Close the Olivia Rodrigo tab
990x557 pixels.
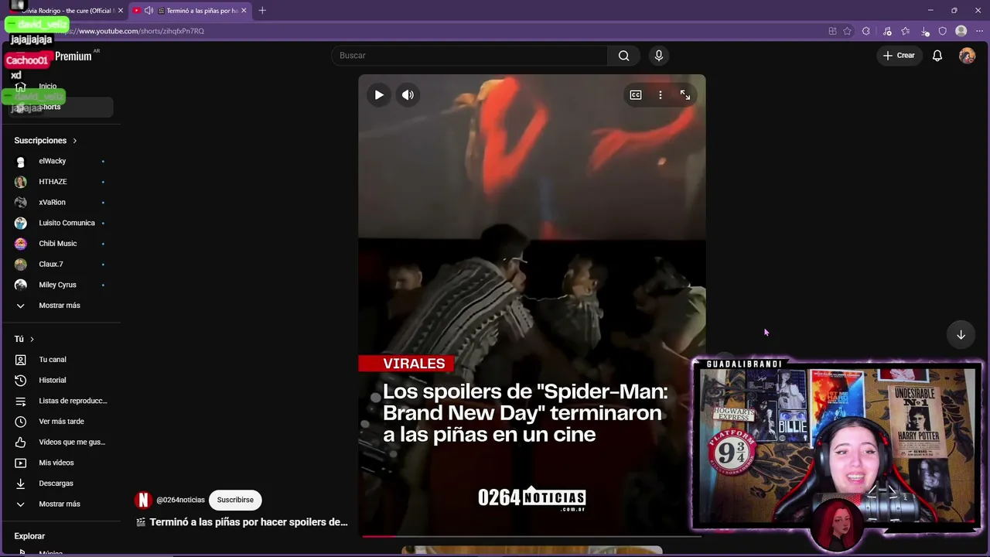tap(120, 11)
